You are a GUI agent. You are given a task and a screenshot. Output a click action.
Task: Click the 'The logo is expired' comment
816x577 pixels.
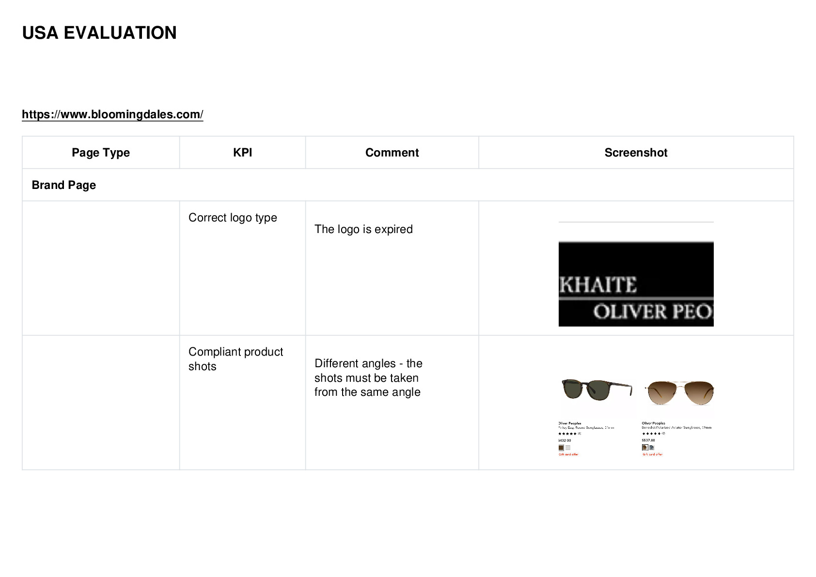tap(363, 229)
